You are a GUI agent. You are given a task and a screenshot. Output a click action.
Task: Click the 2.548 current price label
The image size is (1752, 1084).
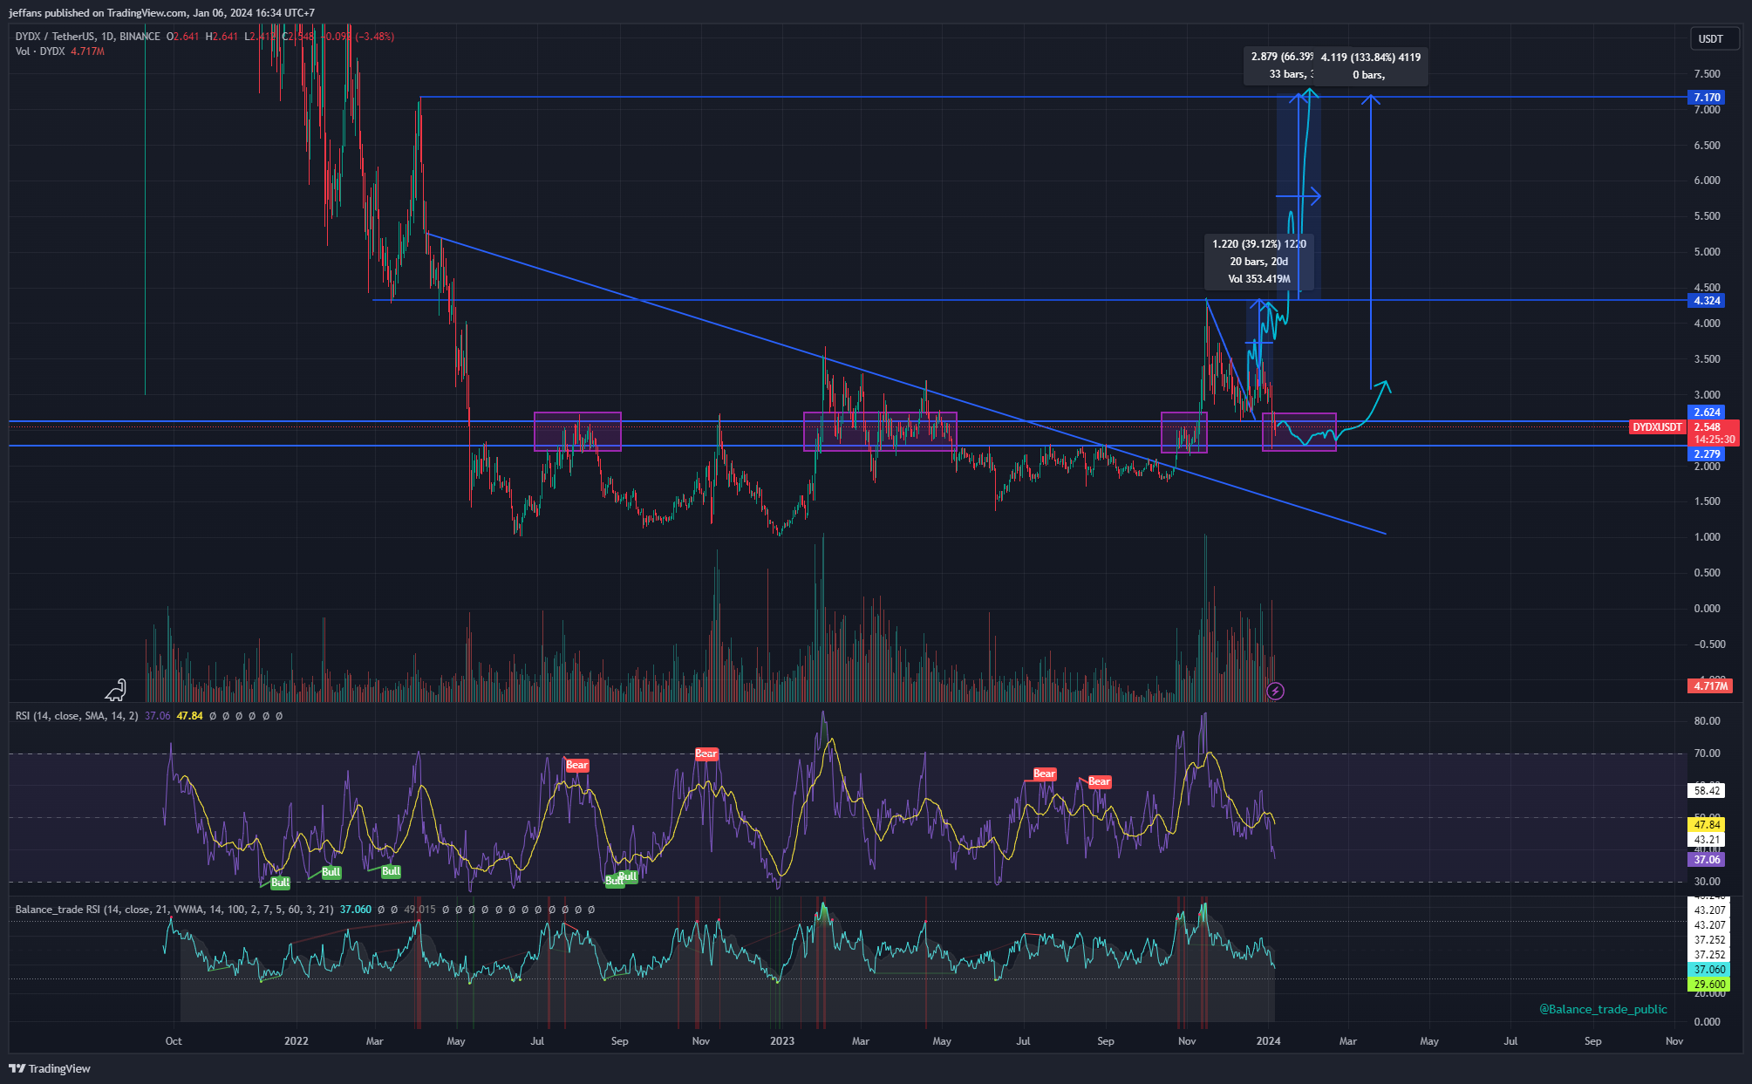pos(1707,426)
